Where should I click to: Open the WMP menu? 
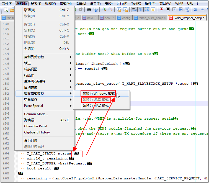pyautogui.click(x=179, y=4)
